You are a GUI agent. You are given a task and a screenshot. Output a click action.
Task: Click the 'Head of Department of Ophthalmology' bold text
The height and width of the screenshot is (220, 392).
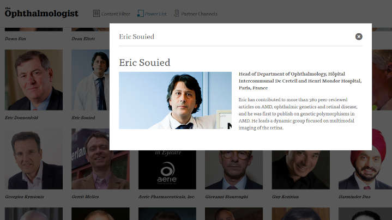point(300,81)
